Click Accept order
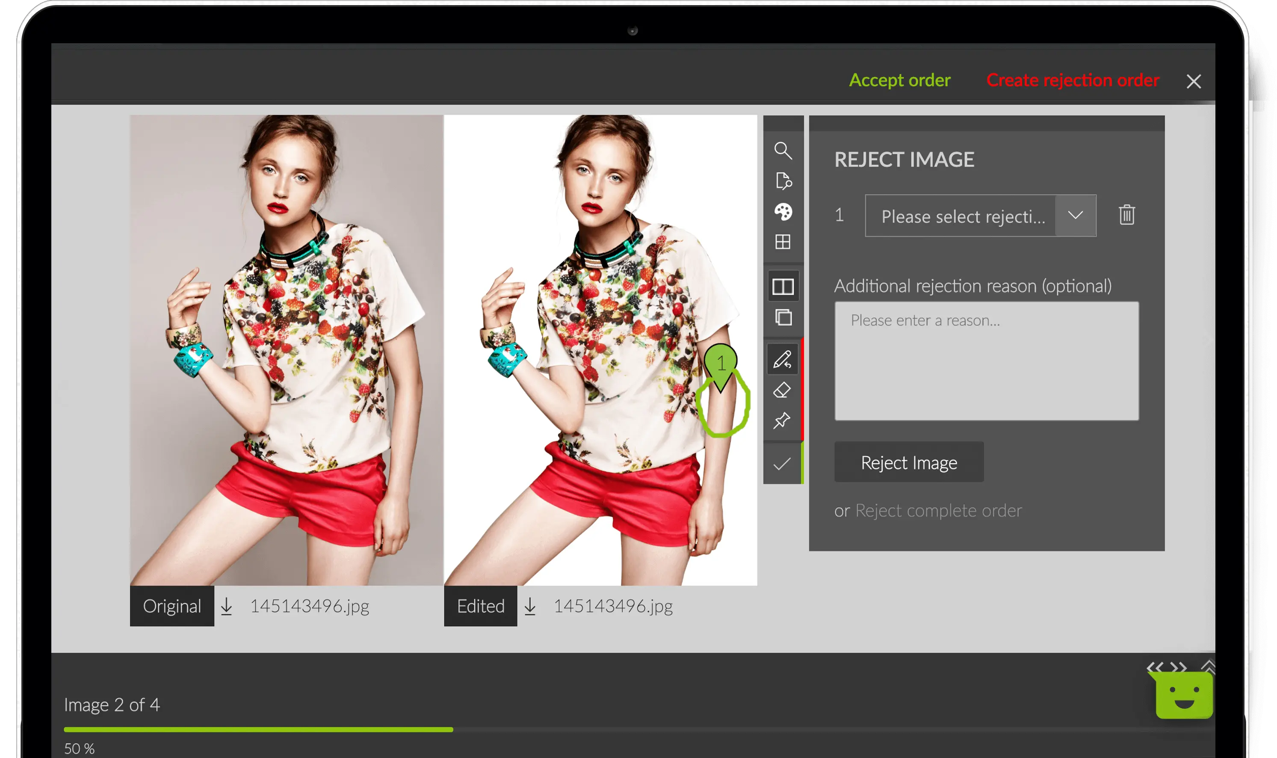 tap(899, 80)
